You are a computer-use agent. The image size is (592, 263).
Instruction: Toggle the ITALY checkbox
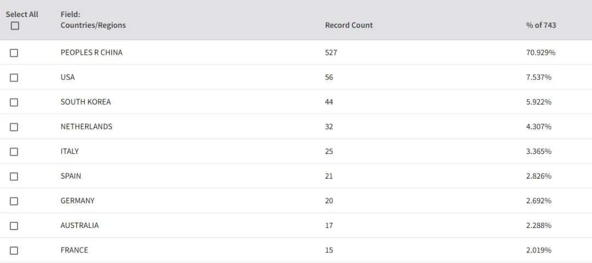[14, 152]
